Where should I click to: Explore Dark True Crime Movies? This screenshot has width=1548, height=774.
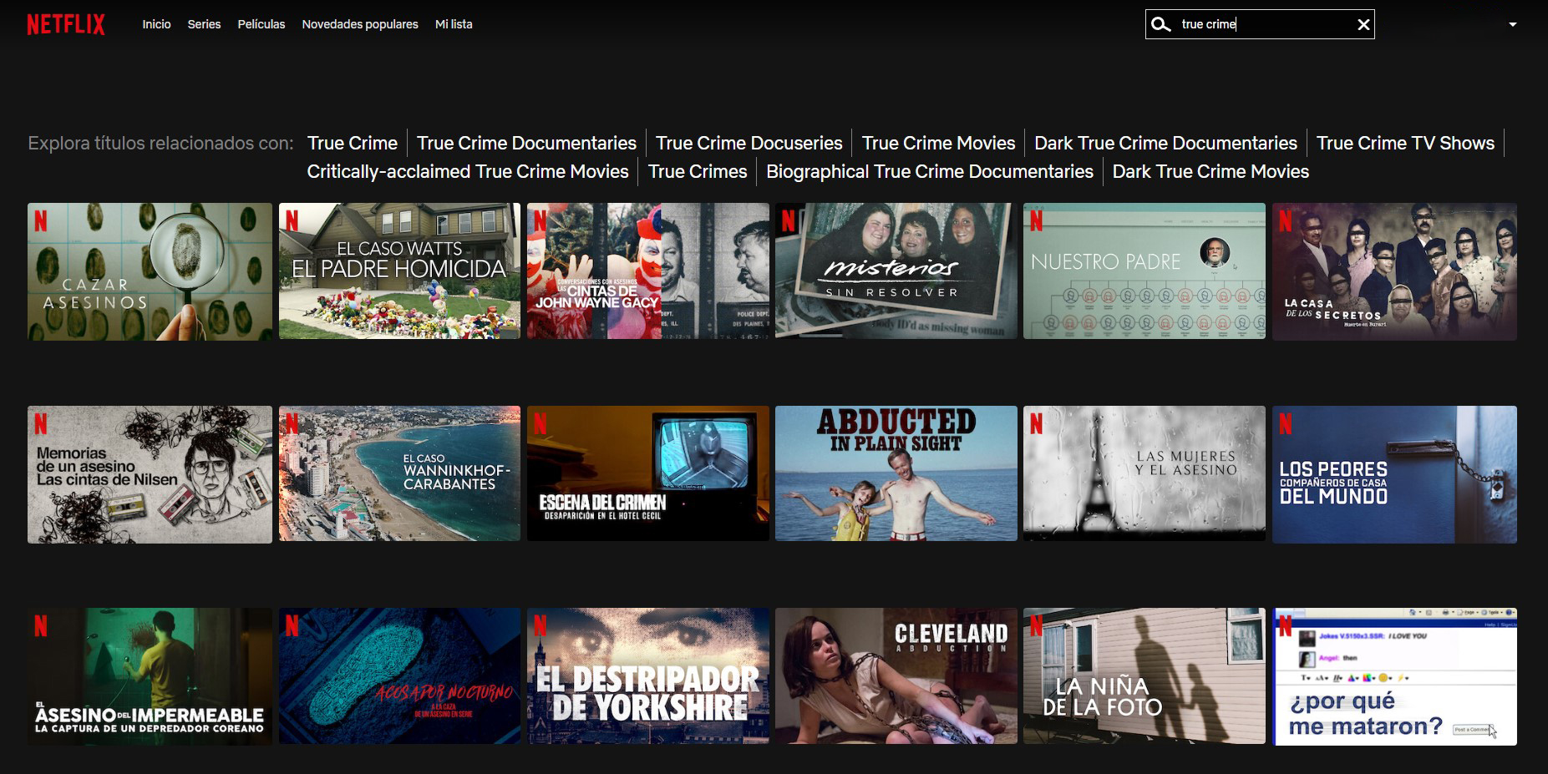(x=1210, y=171)
